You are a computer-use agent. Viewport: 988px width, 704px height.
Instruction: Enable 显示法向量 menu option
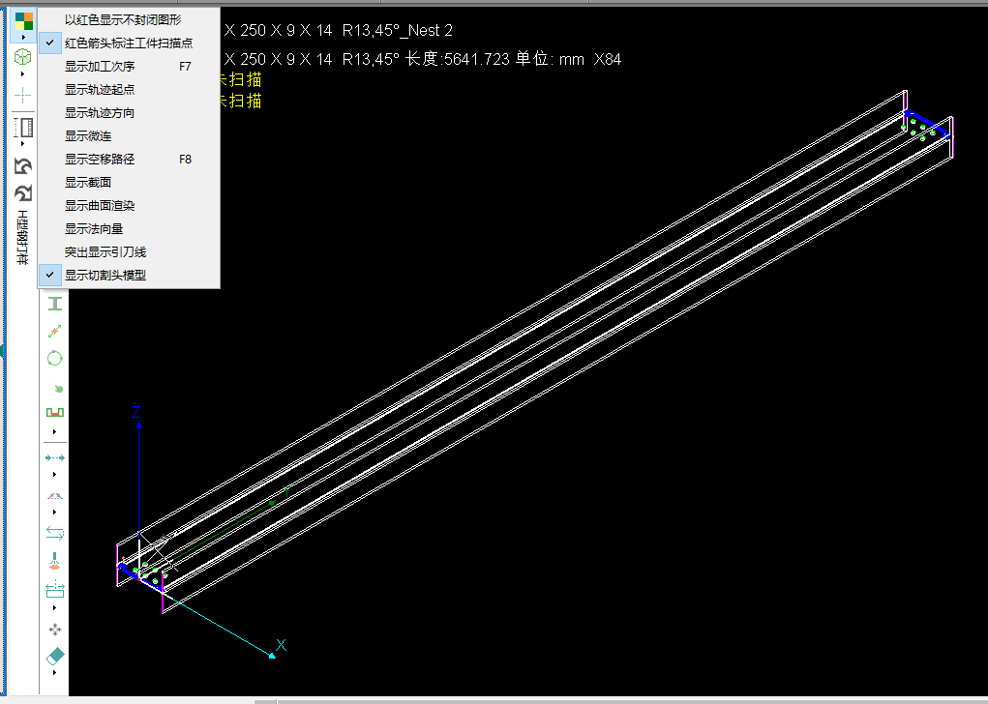[x=129, y=228]
